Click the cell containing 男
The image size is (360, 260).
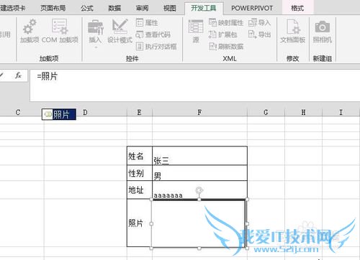click(x=199, y=173)
